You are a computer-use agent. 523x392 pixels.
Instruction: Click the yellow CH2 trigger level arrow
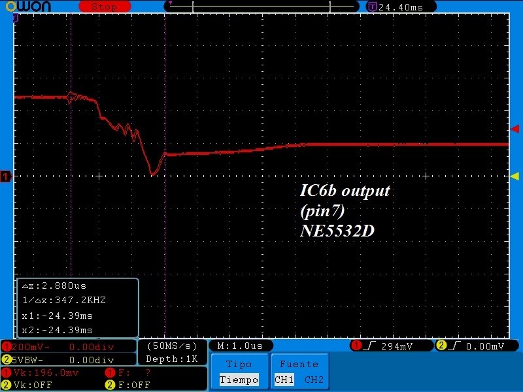(515, 176)
